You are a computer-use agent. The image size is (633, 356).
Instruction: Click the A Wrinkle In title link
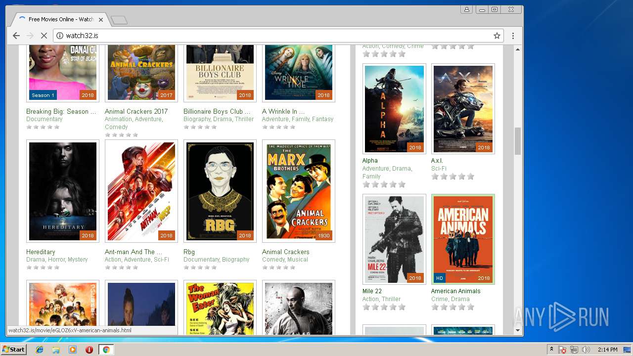pos(283,112)
